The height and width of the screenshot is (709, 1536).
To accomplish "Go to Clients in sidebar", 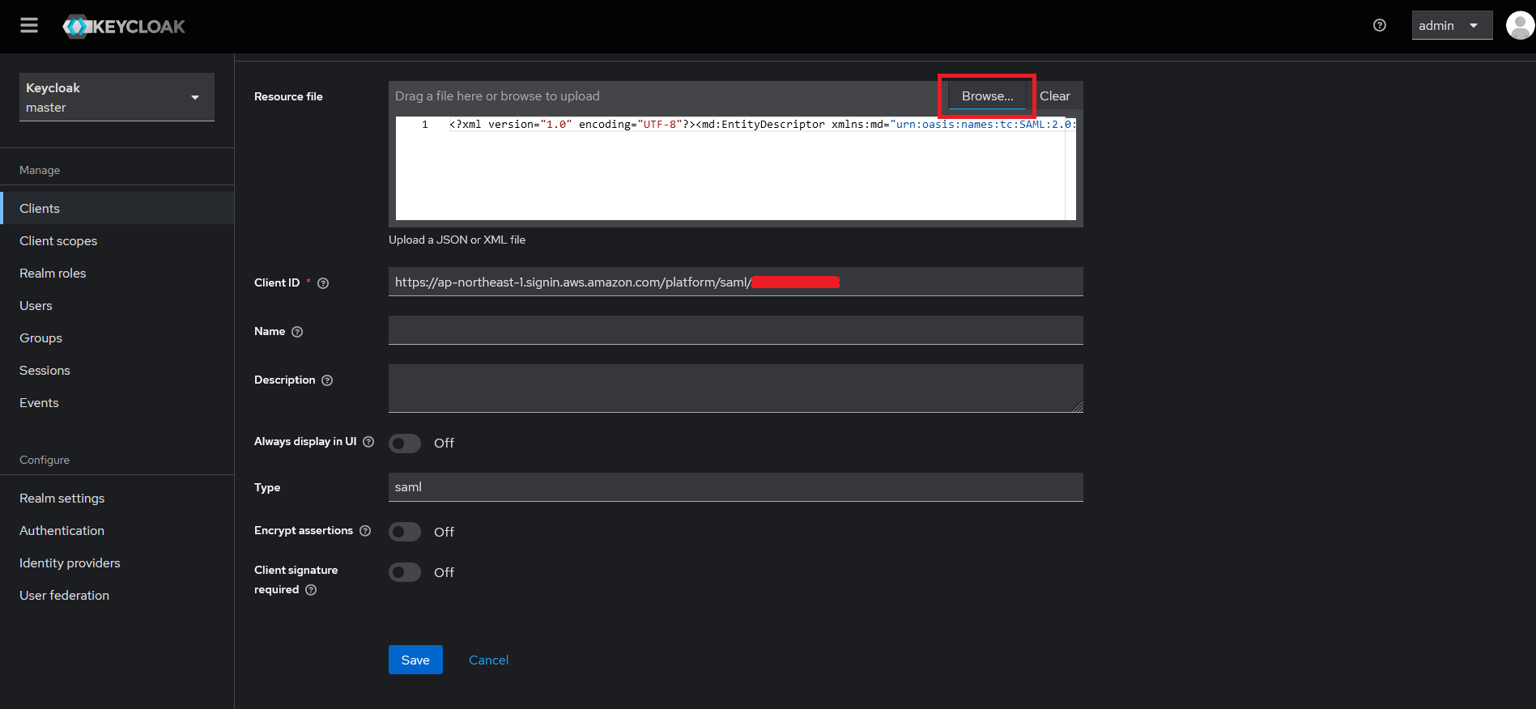I will (x=117, y=208).
